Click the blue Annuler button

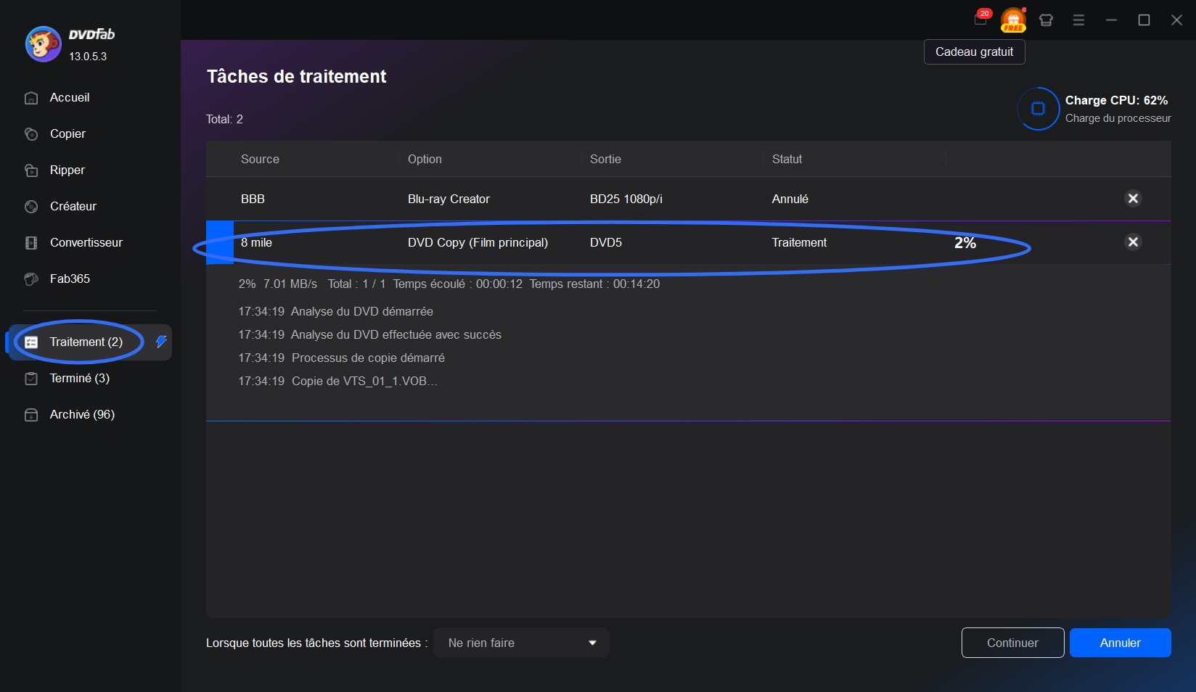[x=1120, y=643]
